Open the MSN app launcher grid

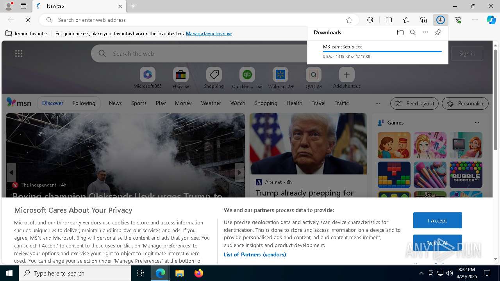18,53
